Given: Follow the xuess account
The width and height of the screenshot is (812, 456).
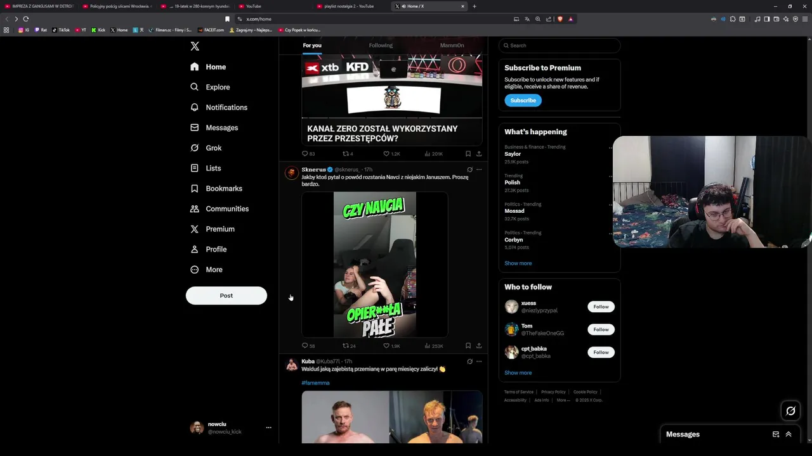Looking at the screenshot, I should [601, 307].
